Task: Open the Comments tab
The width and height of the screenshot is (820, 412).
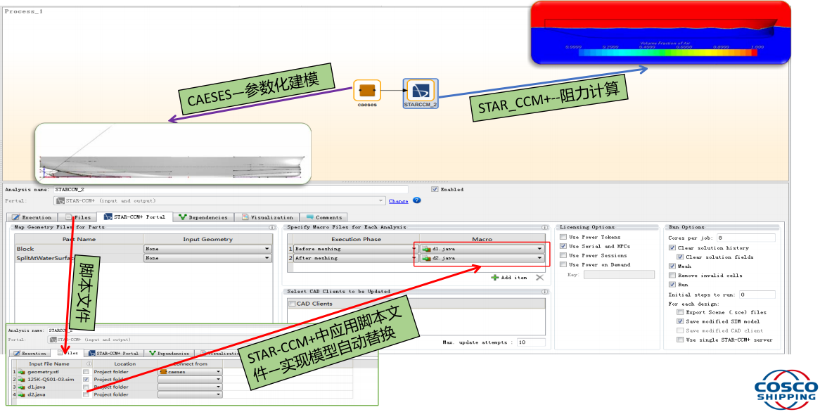Action: coord(323,217)
